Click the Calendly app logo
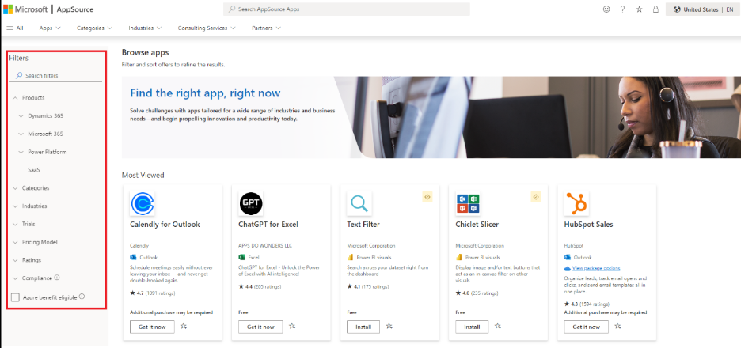The image size is (741, 348). point(142,204)
